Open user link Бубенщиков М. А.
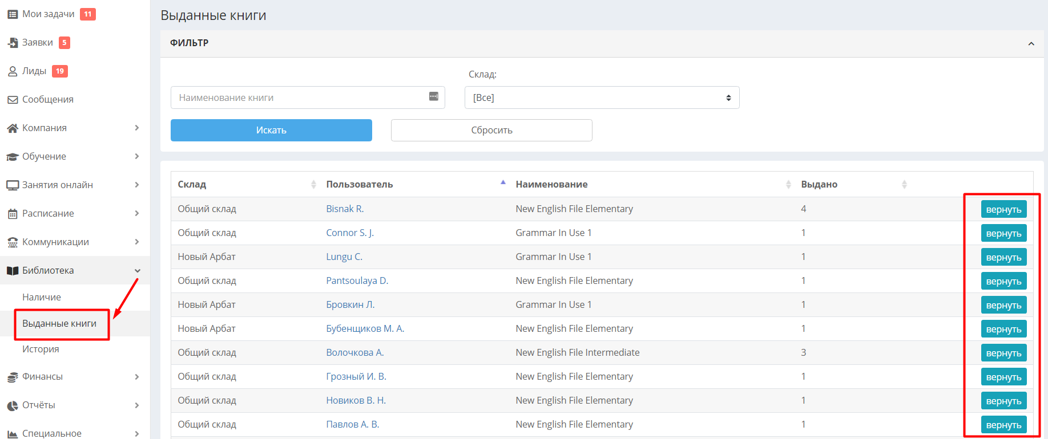This screenshot has width=1048, height=439. coord(365,328)
